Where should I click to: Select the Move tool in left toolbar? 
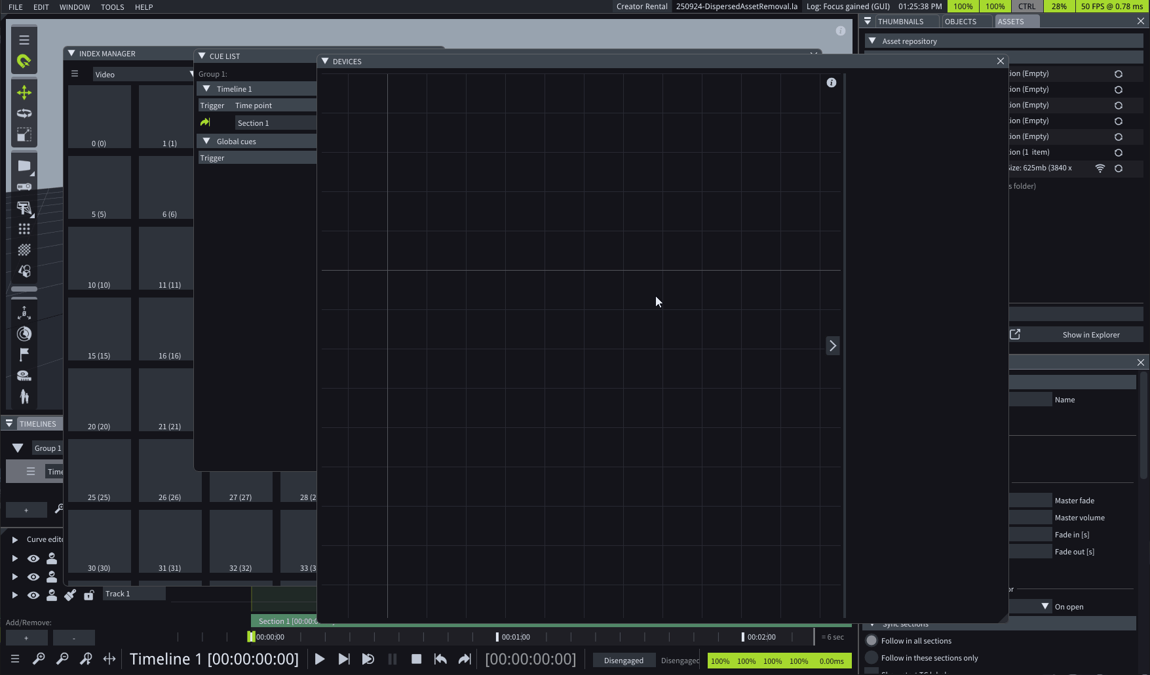(24, 92)
